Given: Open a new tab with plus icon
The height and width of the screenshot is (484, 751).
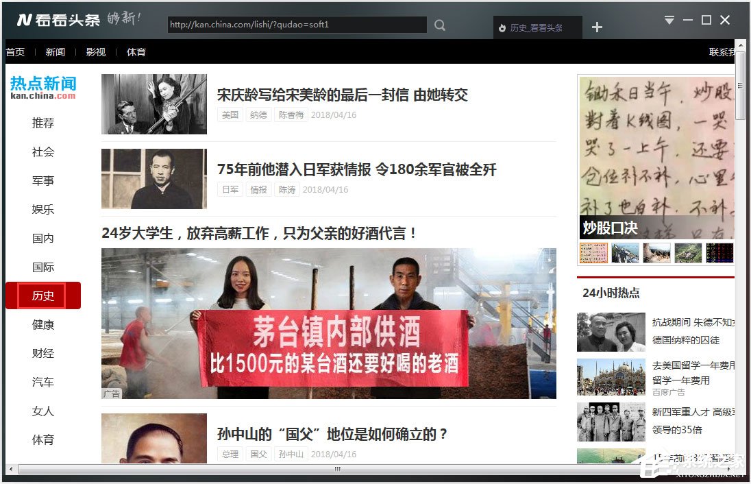Looking at the screenshot, I should point(597,27).
